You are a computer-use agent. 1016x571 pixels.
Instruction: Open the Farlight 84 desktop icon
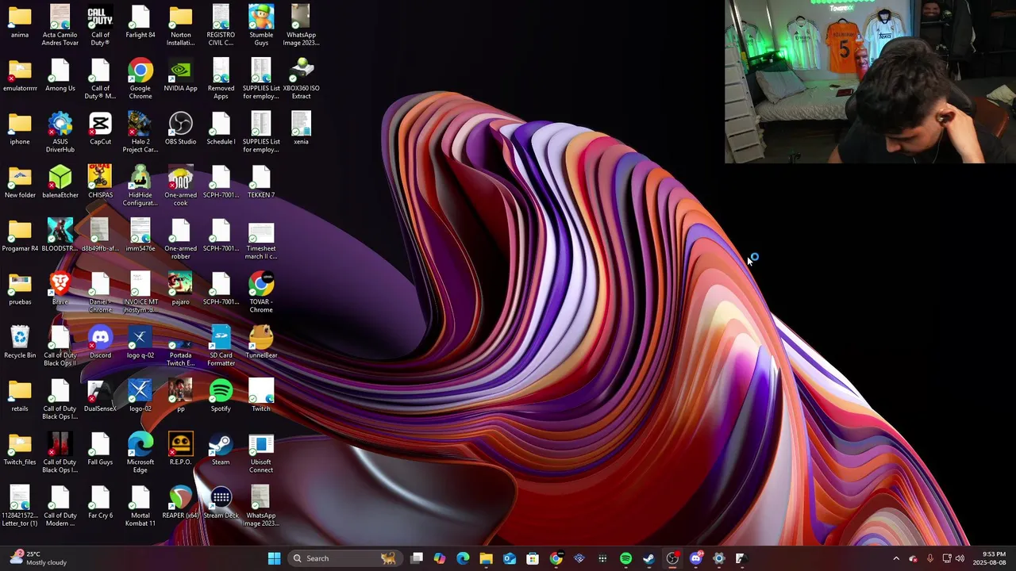(x=140, y=21)
